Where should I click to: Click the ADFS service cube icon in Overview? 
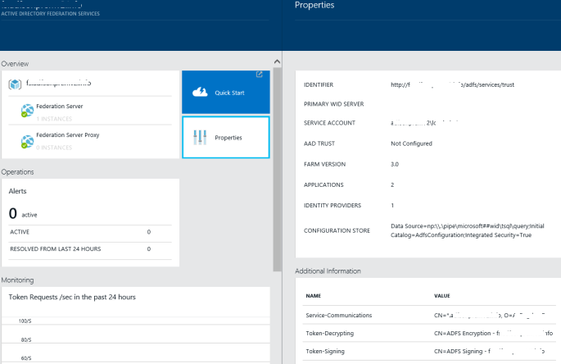pos(15,84)
